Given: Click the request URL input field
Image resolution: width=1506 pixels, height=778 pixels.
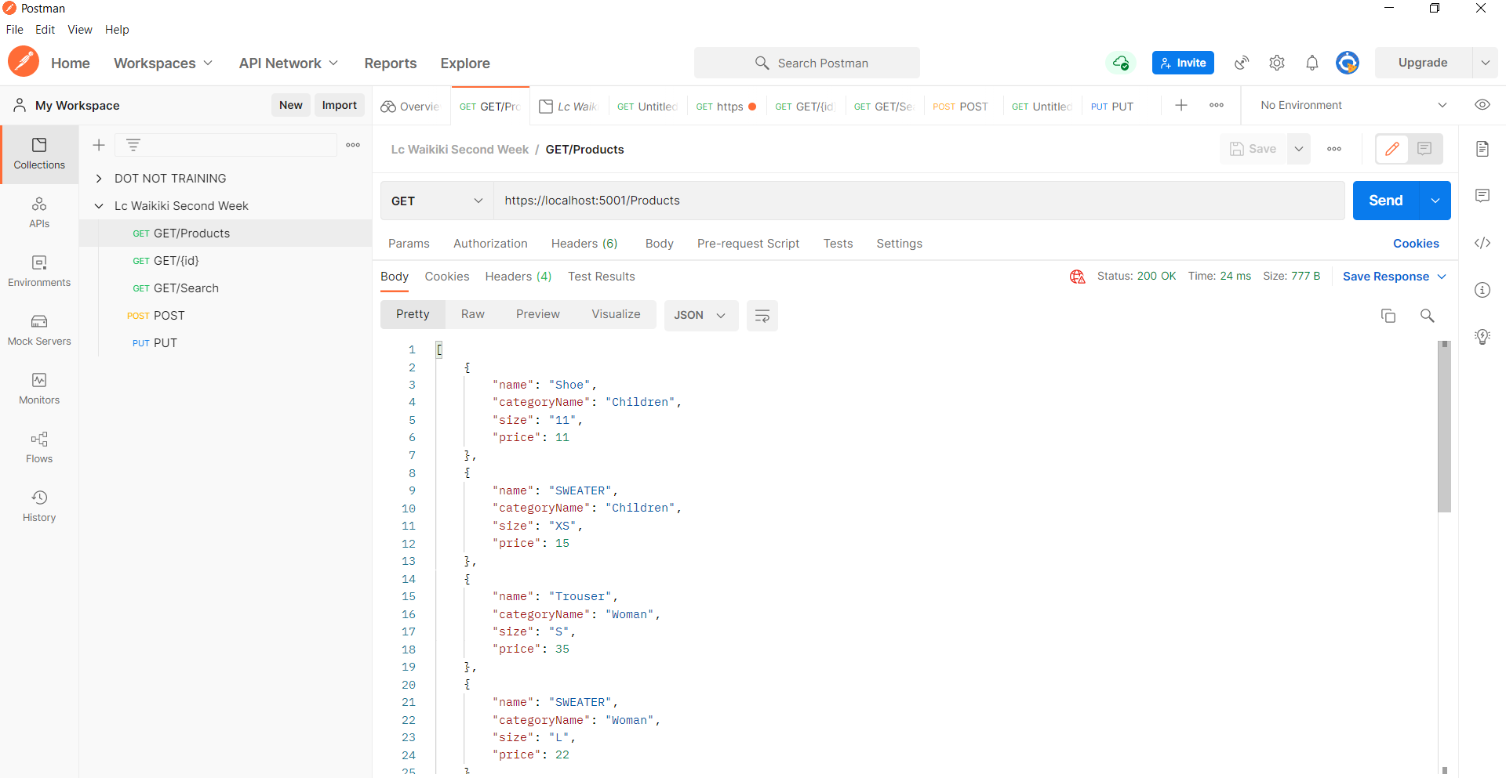Looking at the screenshot, I should pos(784,201).
